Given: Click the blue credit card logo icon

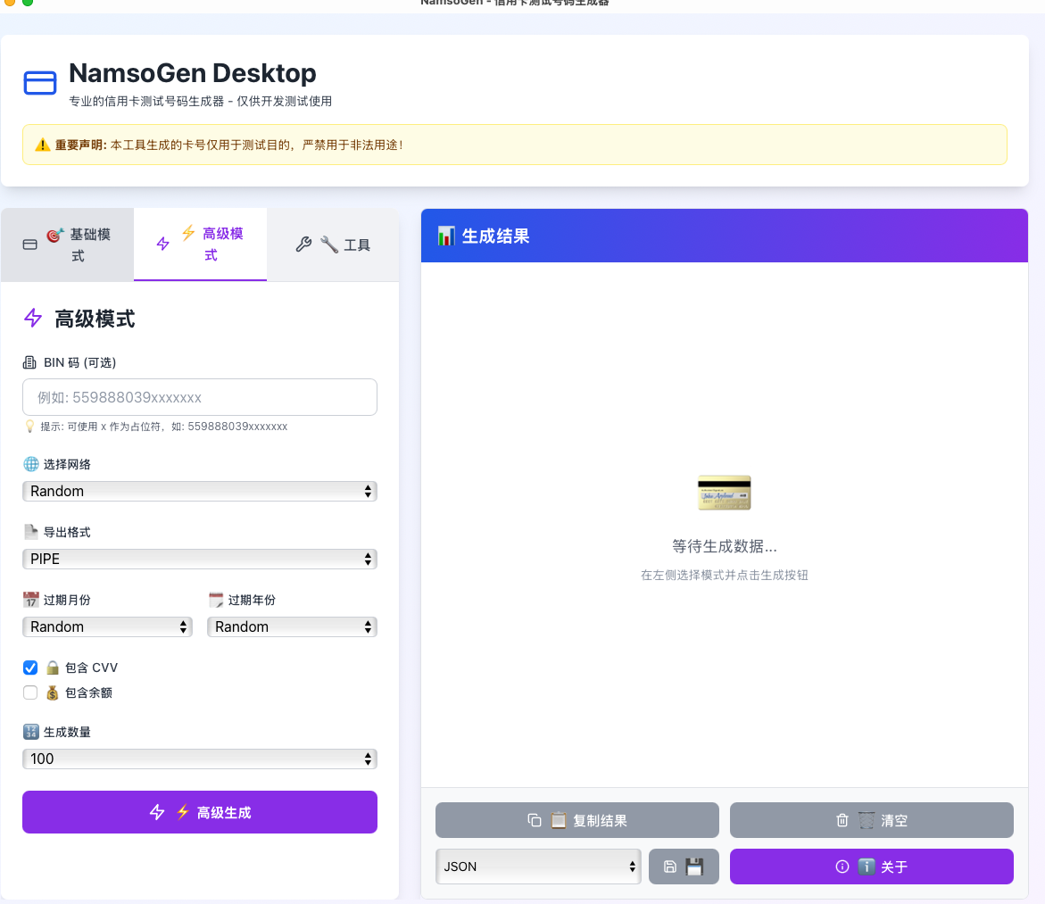Looking at the screenshot, I should (x=39, y=83).
